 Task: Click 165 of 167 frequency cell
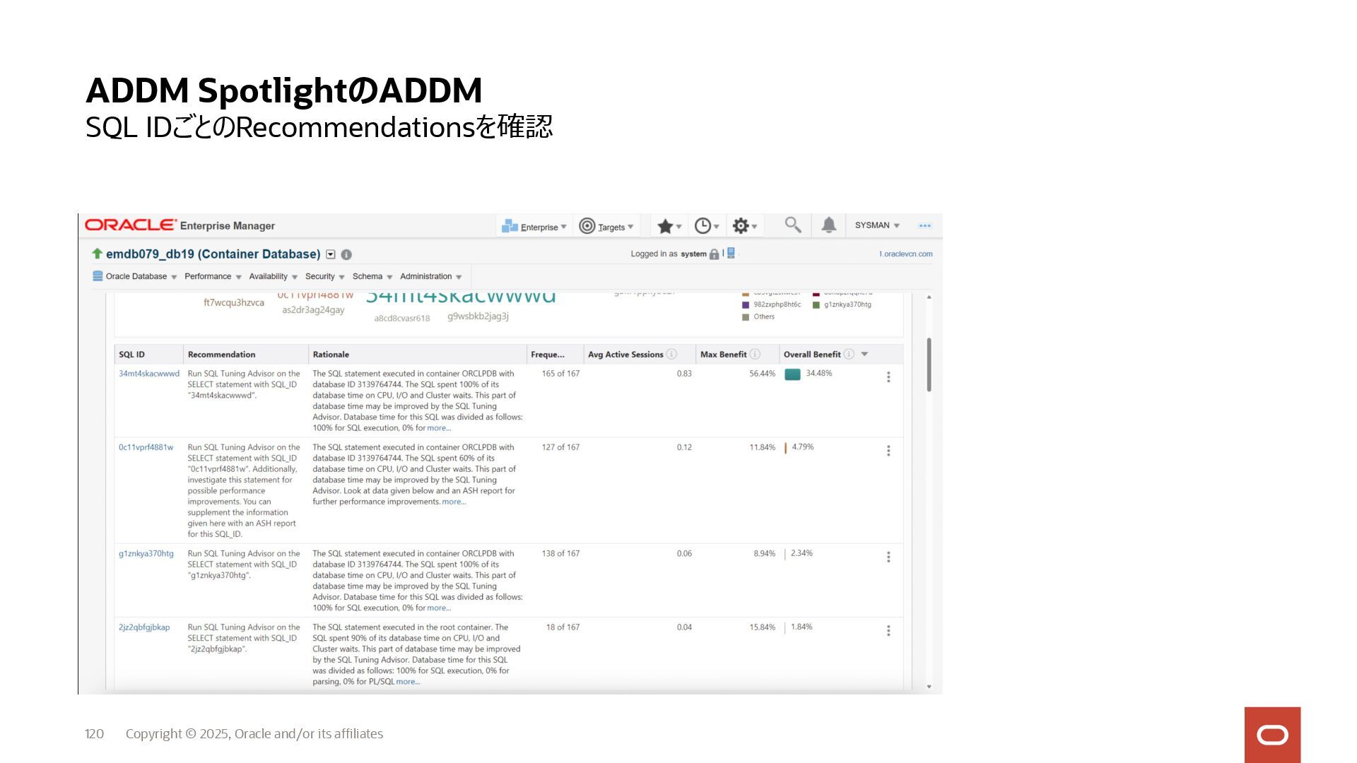pos(560,374)
